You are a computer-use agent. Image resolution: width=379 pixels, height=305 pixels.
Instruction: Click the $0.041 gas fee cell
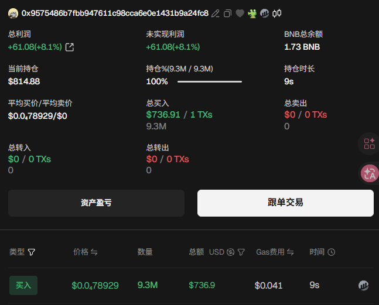tap(268, 286)
